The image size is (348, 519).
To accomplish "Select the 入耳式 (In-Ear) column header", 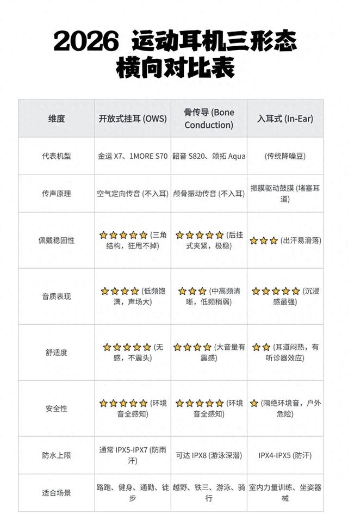I will [x=285, y=119].
